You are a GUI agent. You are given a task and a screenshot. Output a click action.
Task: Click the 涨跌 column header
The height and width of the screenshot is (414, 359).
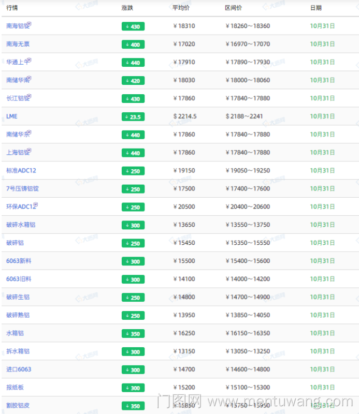pyautogui.click(x=127, y=8)
